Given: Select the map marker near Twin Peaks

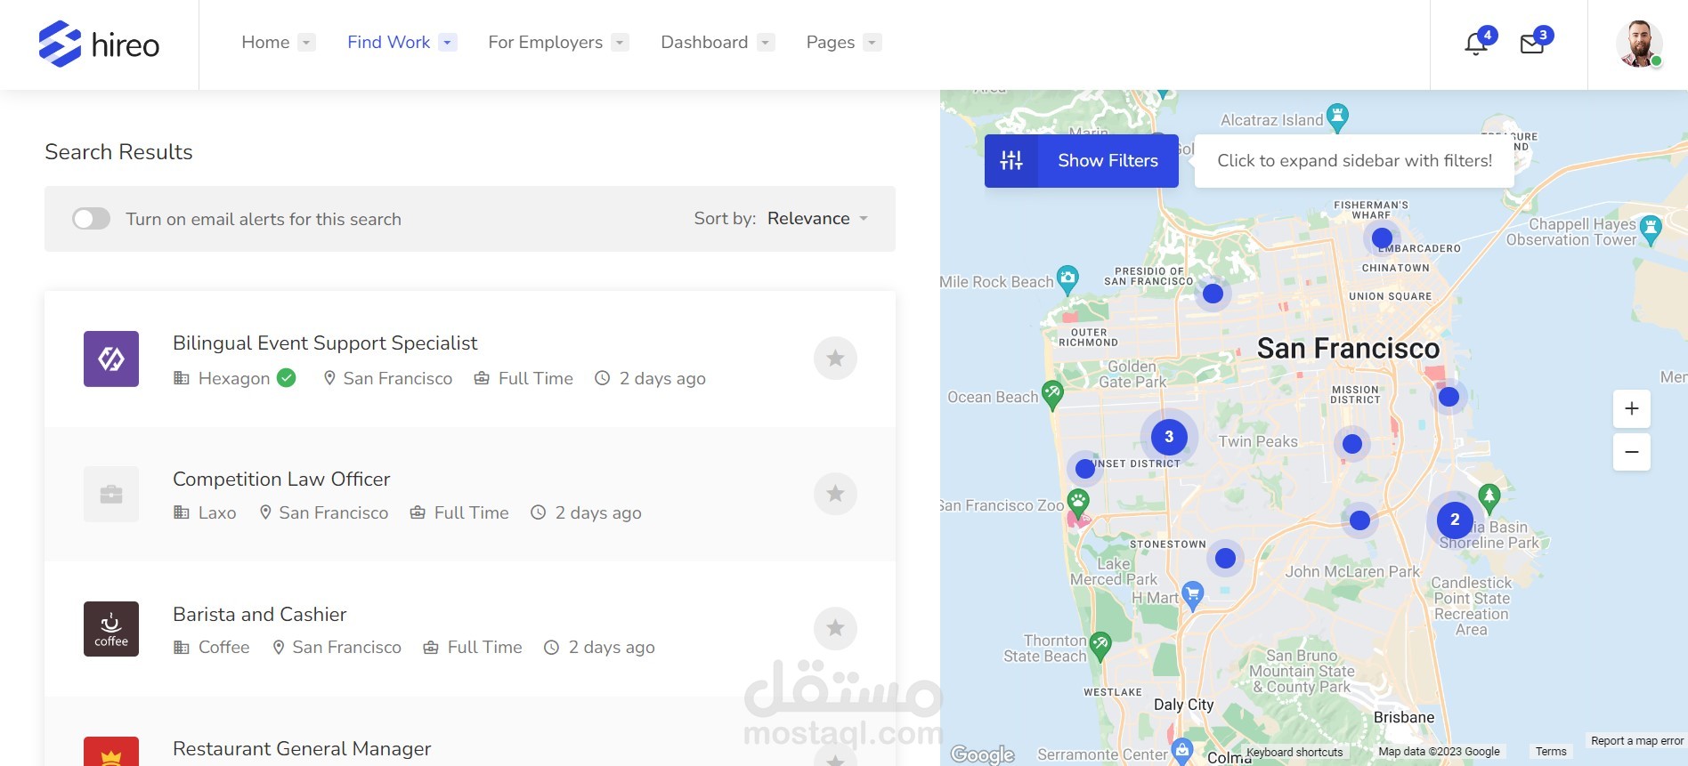Looking at the screenshot, I should pos(1351,444).
